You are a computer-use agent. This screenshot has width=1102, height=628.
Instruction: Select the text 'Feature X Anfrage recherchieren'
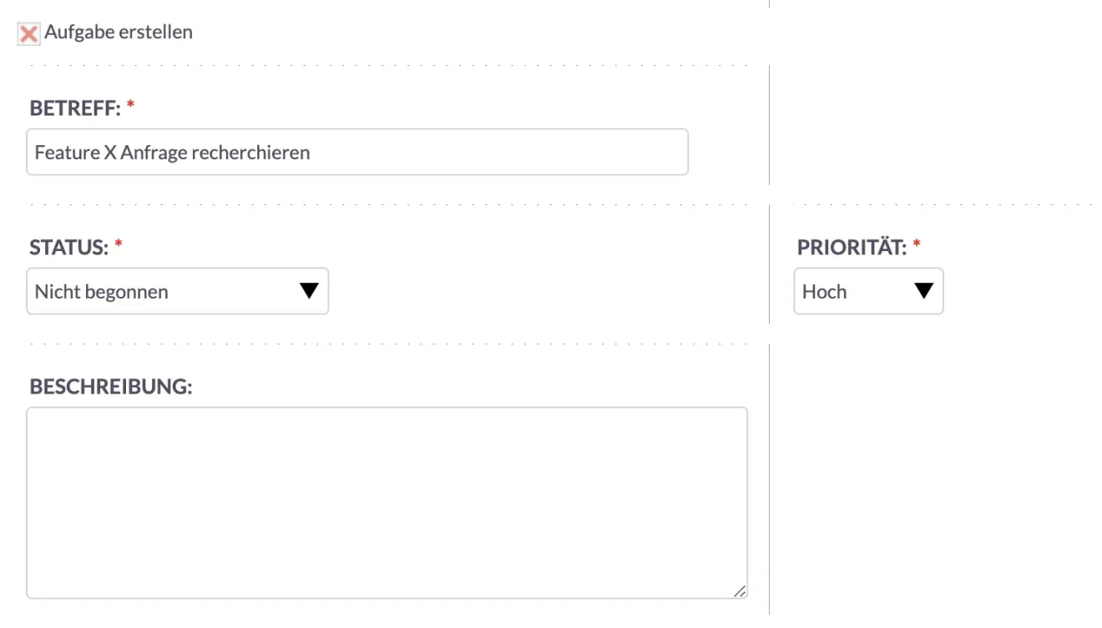(172, 152)
